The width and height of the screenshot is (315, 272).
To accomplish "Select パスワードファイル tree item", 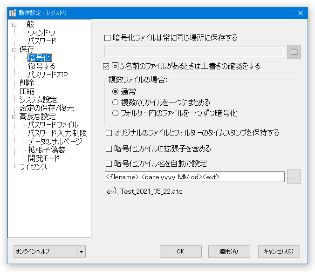I will (x=53, y=125).
